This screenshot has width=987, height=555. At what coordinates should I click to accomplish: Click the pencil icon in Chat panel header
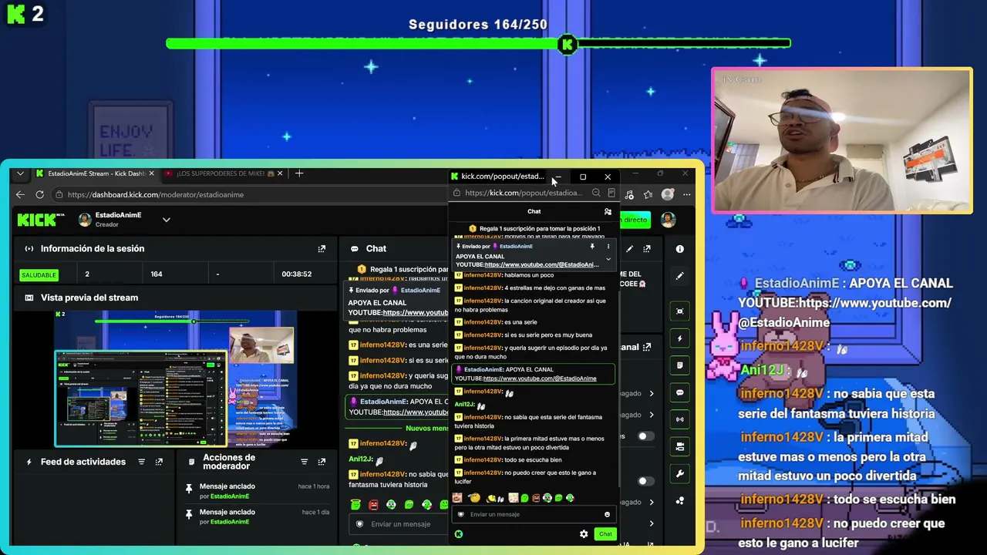click(629, 249)
